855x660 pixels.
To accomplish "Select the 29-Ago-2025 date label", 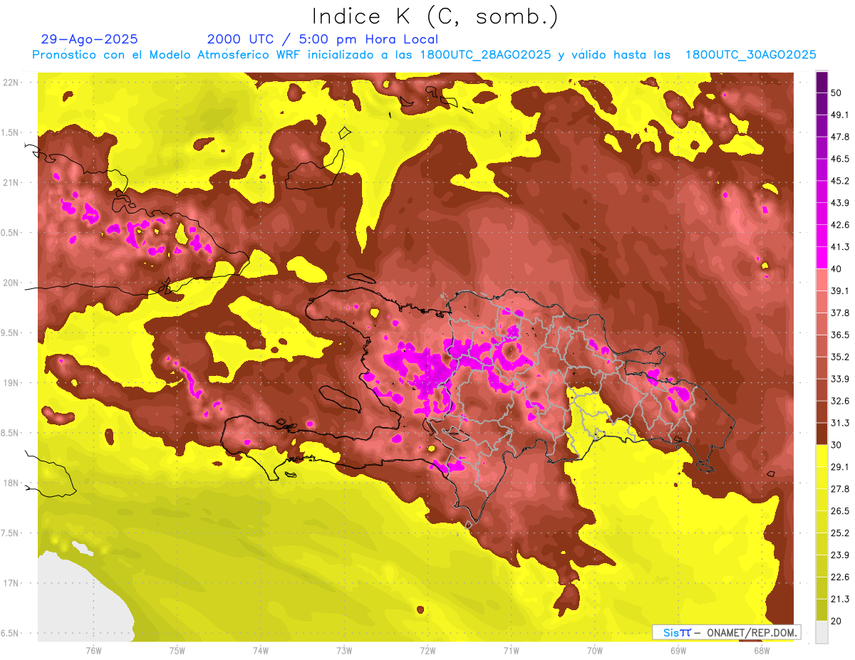I will [x=89, y=39].
